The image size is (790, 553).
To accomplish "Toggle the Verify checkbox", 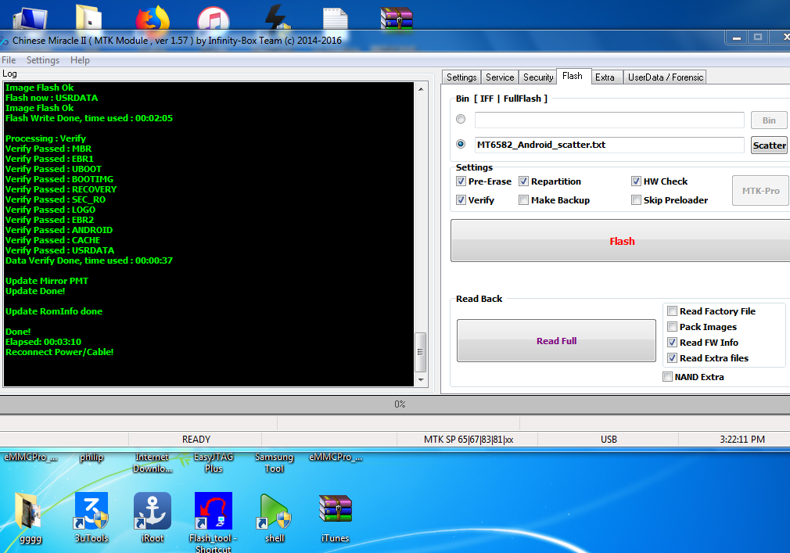I will (x=461, y=200).
